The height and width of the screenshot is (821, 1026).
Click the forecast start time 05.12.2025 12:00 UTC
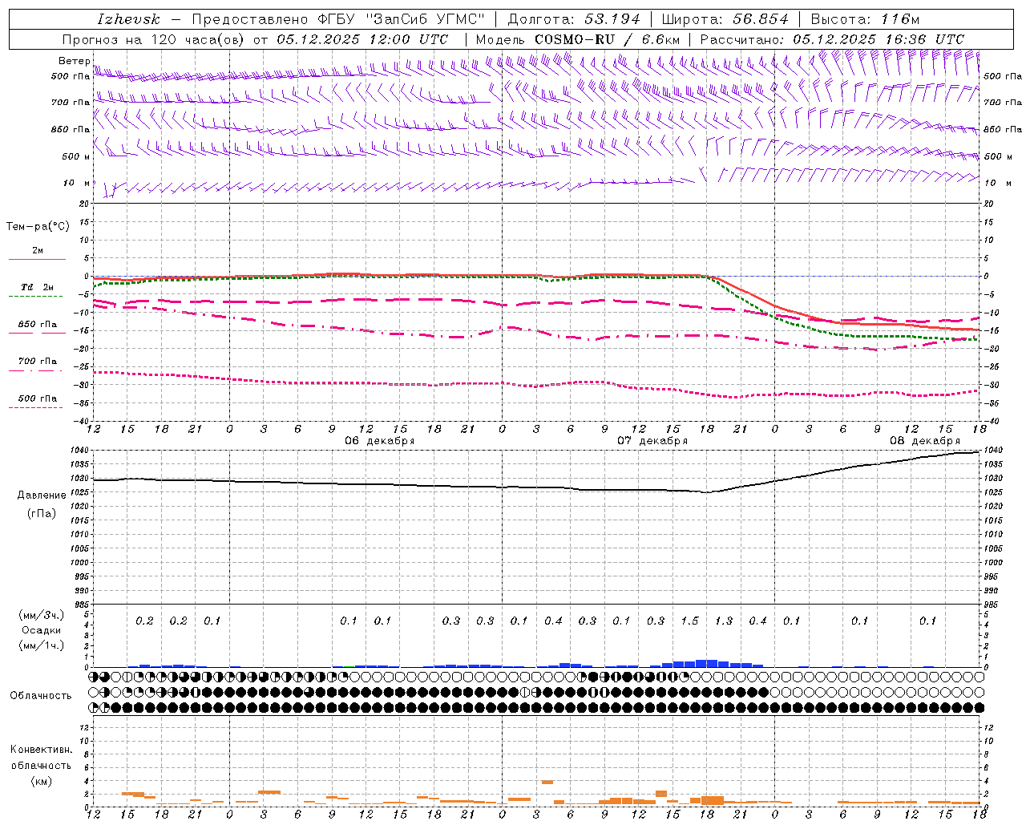point(362,39)
